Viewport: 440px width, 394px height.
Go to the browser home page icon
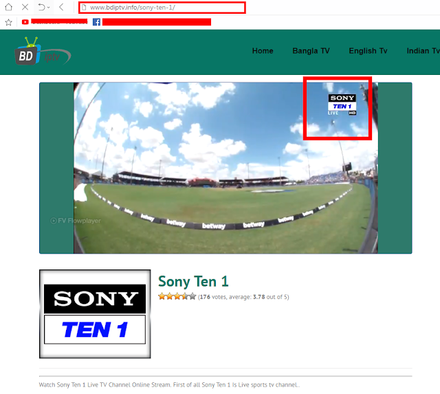point(9,7)
